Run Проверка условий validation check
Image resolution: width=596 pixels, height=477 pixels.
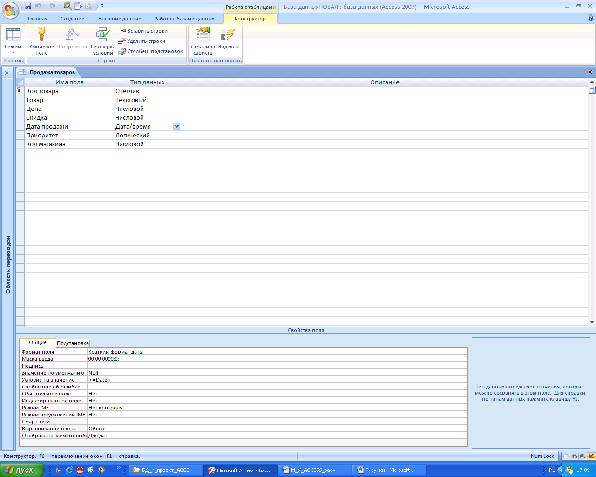click(103, 41)
